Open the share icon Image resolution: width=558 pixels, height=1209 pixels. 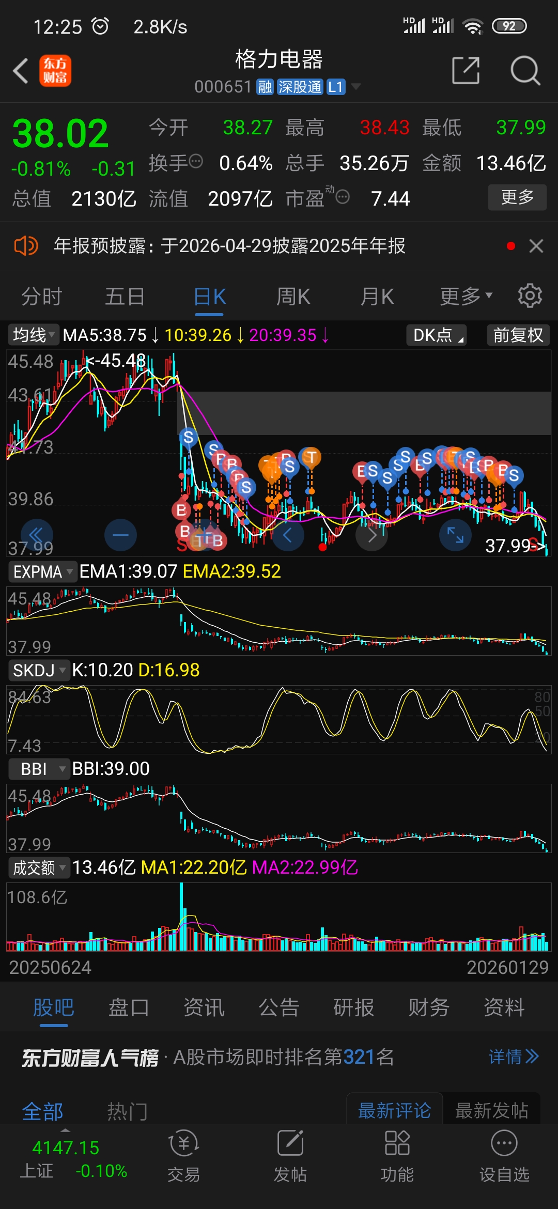(x=466, y=70)
